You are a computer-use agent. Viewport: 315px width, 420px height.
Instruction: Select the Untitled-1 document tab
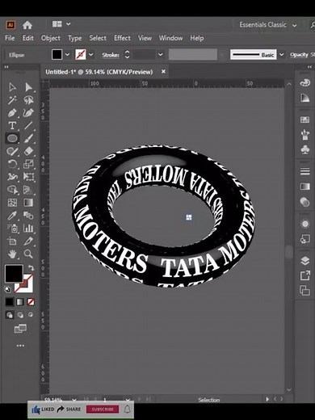[x=99, y=72]
